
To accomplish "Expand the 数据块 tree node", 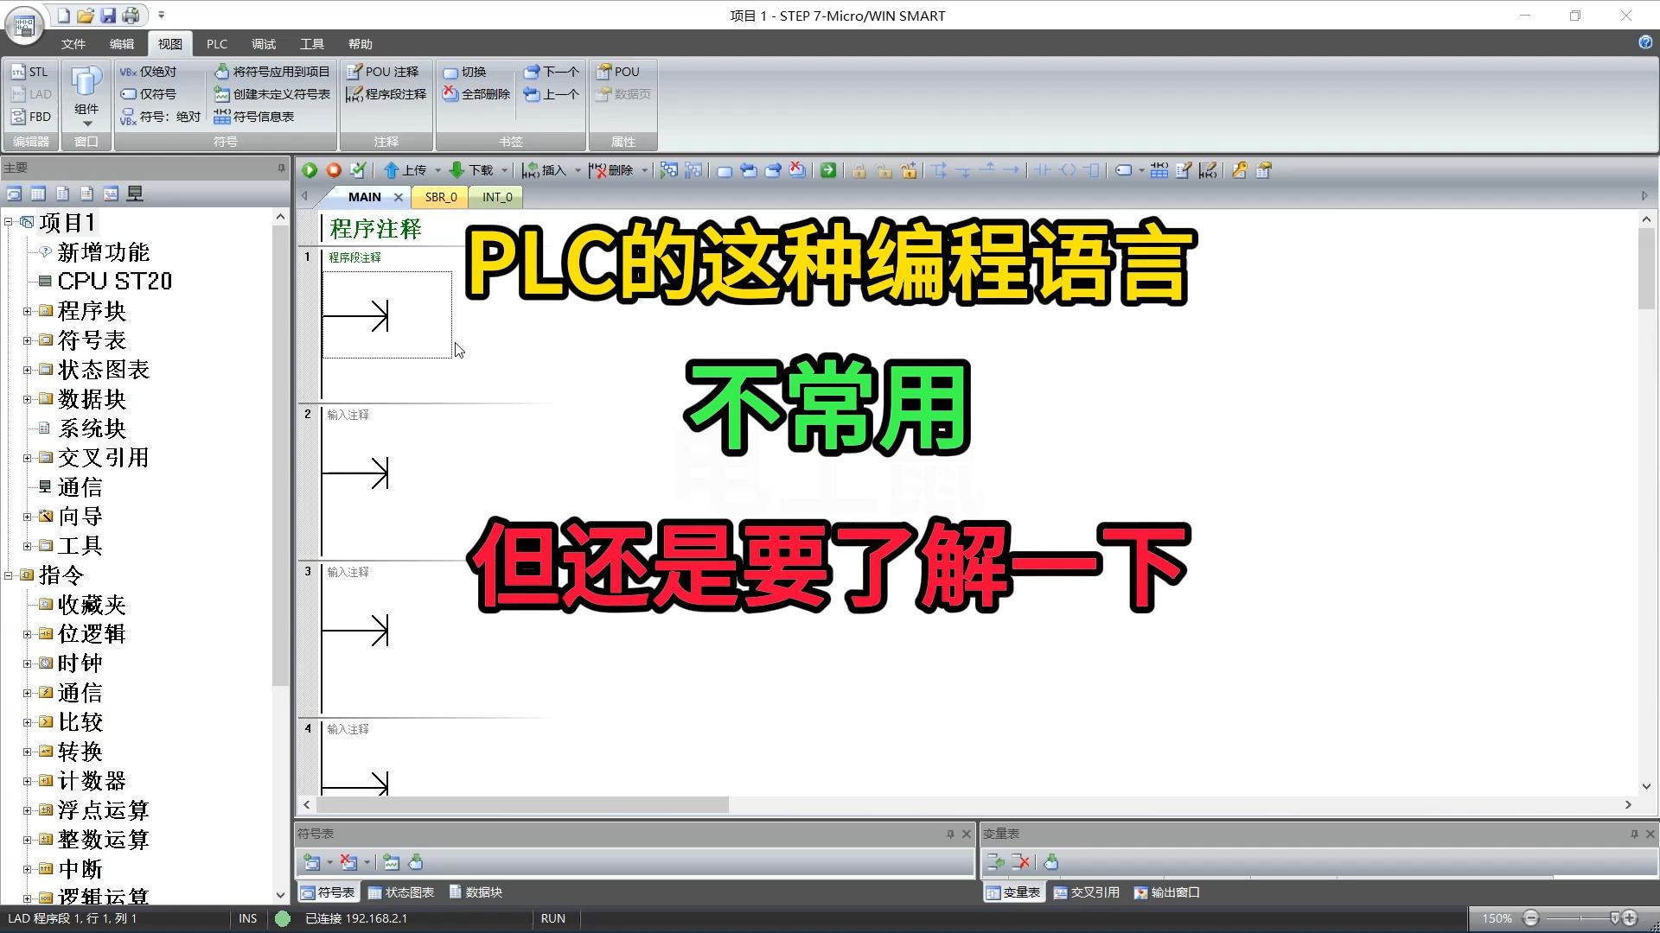I will click(x=27, y=399).
